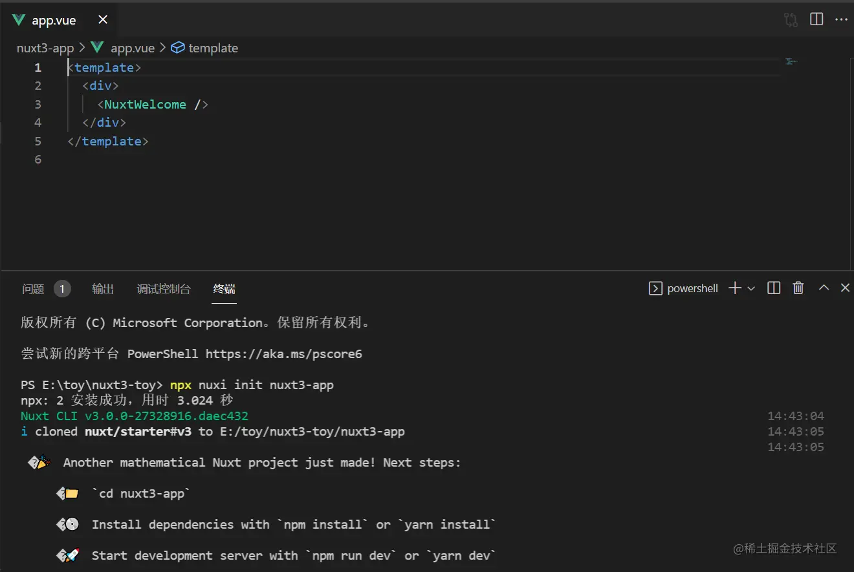Split the editor to the right
854x572 pixels.
point(816,19)
